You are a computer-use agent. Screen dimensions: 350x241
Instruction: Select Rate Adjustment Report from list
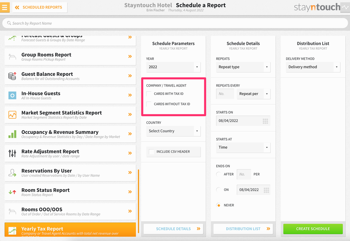click(x=70, y=153)
